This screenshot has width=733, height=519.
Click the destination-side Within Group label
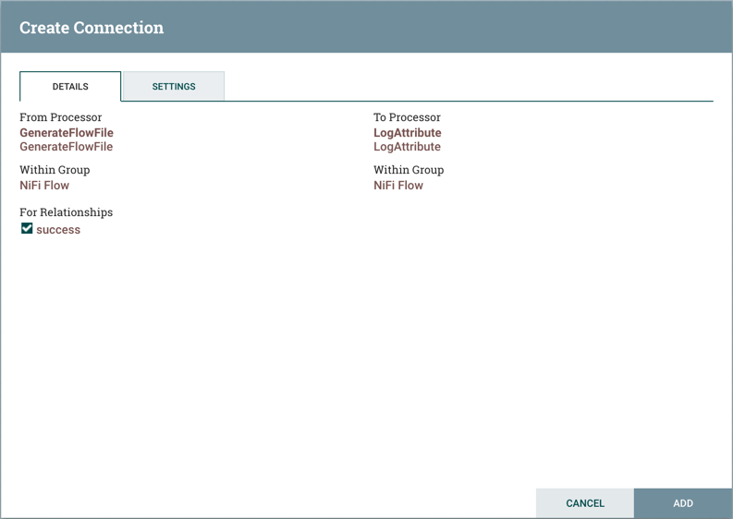point(409,170)
